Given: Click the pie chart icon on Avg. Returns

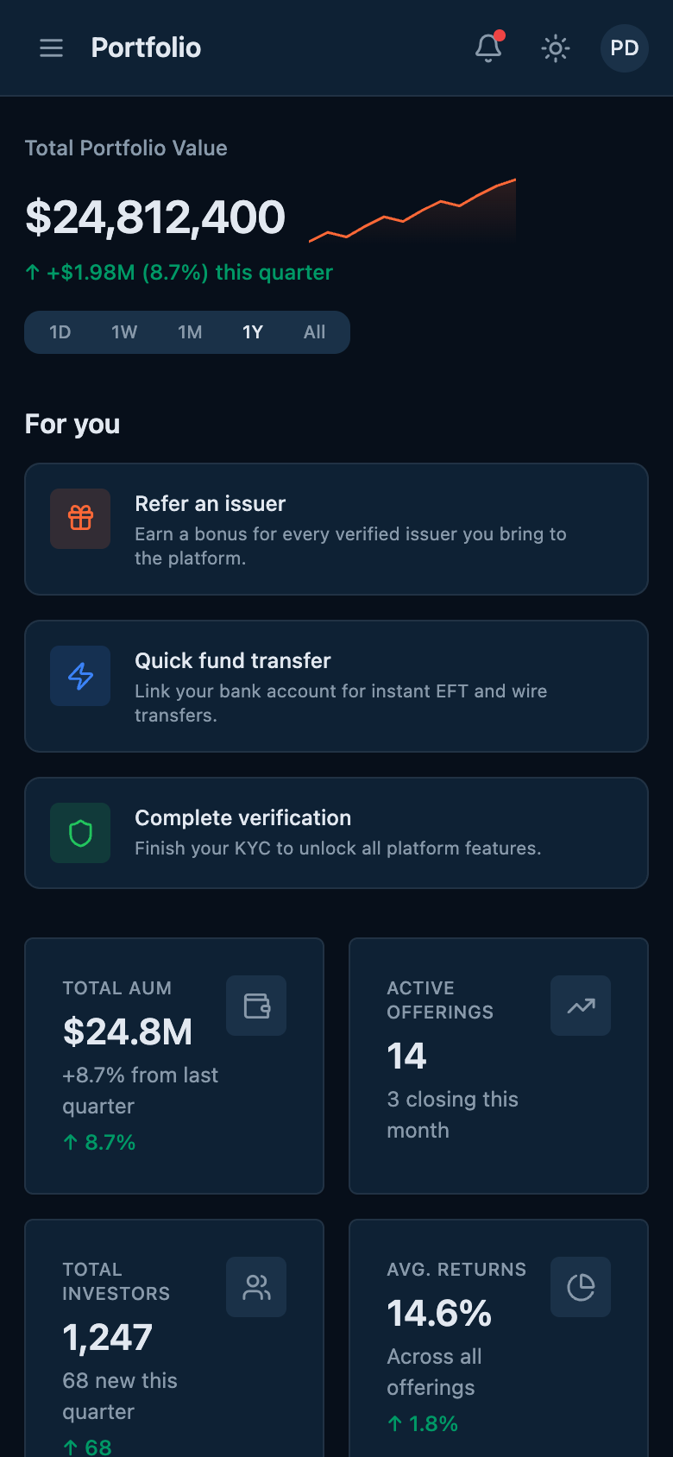Looking at the screenshot, I should click(580, 1286).
